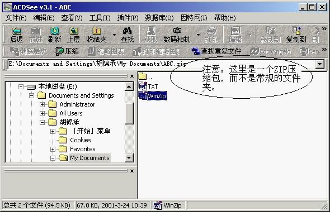The width and height of the screenshot is (330, 212).
Task: Select the TXT document in file list
Action: [148, 86]
